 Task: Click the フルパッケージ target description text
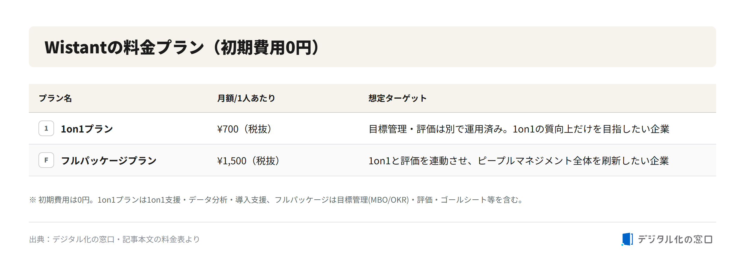tap(519, 161)
